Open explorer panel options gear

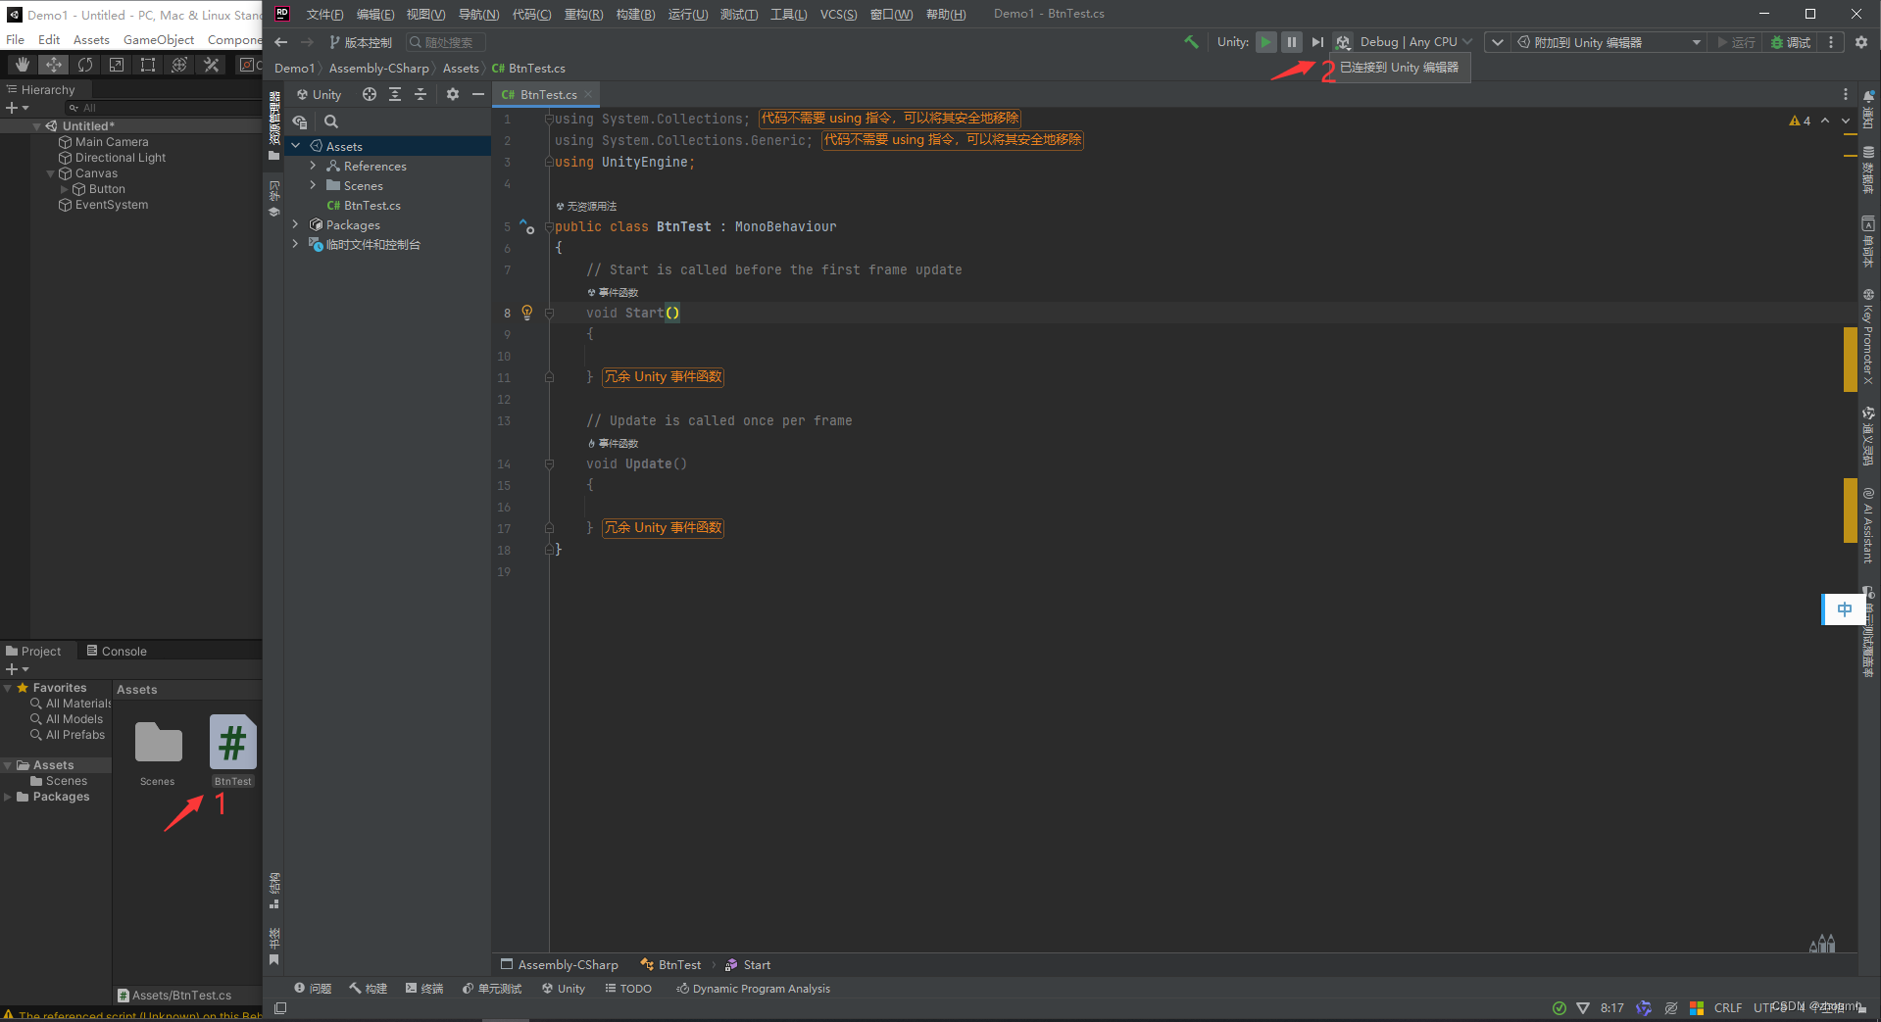pos(452,94)
